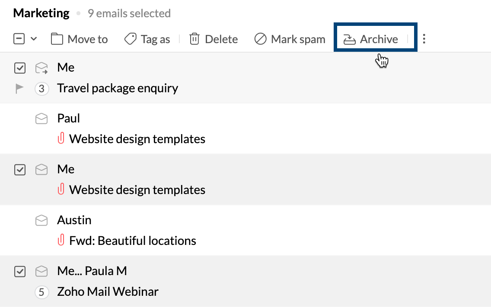The width and height of the screenshot is (491, 307).
Task: Click envelope icon next to Paul
Action: [41, 119]
